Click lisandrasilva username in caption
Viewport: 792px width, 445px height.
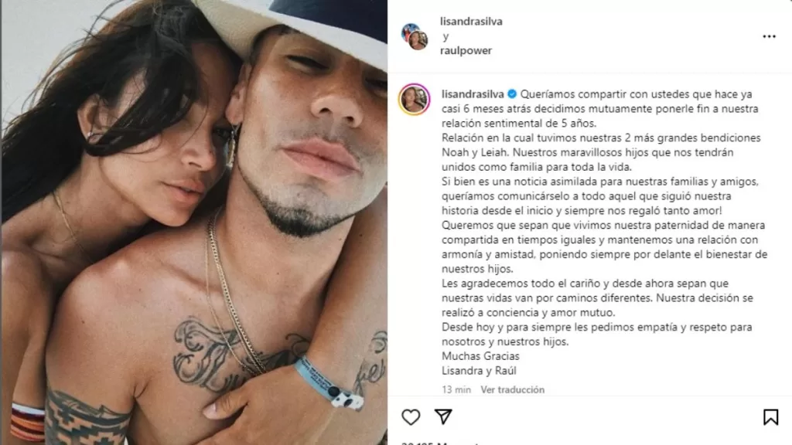(x=473, y=93)
